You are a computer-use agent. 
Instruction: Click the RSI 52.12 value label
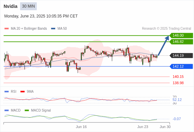177,100
